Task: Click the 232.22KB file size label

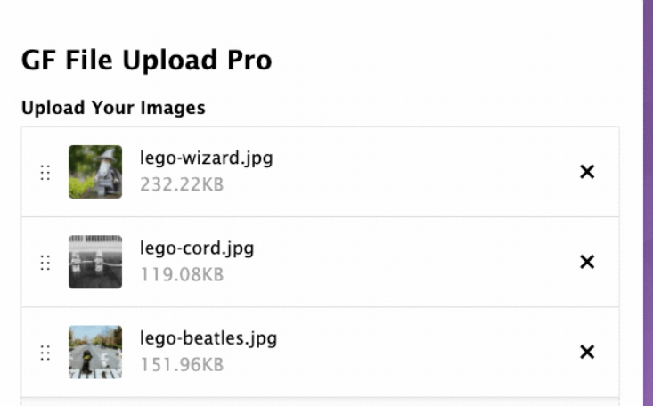Action: [x=182, y=185]
